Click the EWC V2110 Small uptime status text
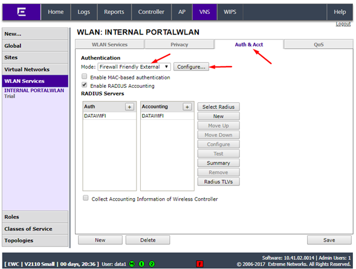Screen dimensions: 356x269 coord(52,264)
